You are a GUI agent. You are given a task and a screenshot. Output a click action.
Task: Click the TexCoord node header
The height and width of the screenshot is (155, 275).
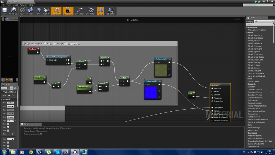click(34, 49)
